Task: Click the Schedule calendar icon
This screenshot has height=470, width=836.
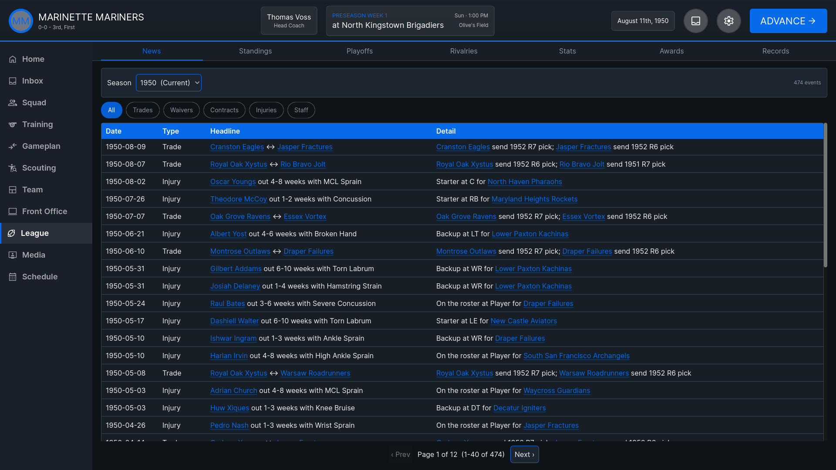Action: pos(13,277)
